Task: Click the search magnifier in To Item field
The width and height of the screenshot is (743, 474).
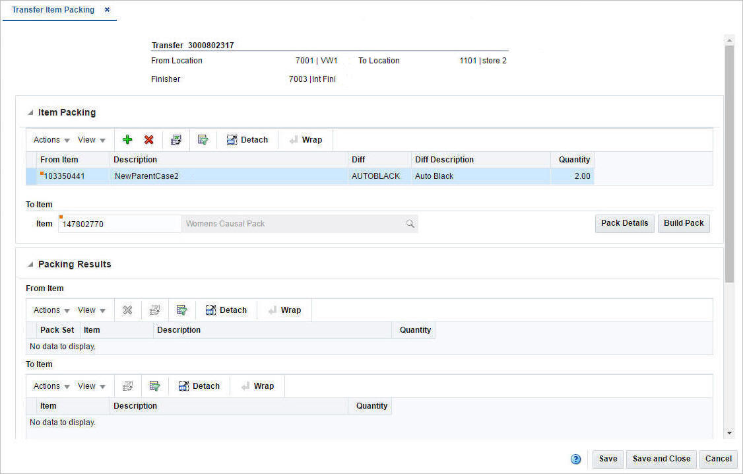Action: point(410,224)
